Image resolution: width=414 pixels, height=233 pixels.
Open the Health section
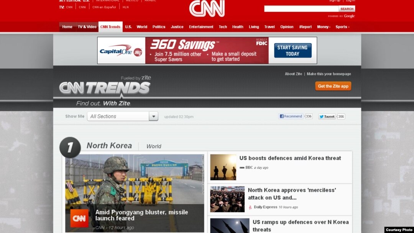pos(238,27)
